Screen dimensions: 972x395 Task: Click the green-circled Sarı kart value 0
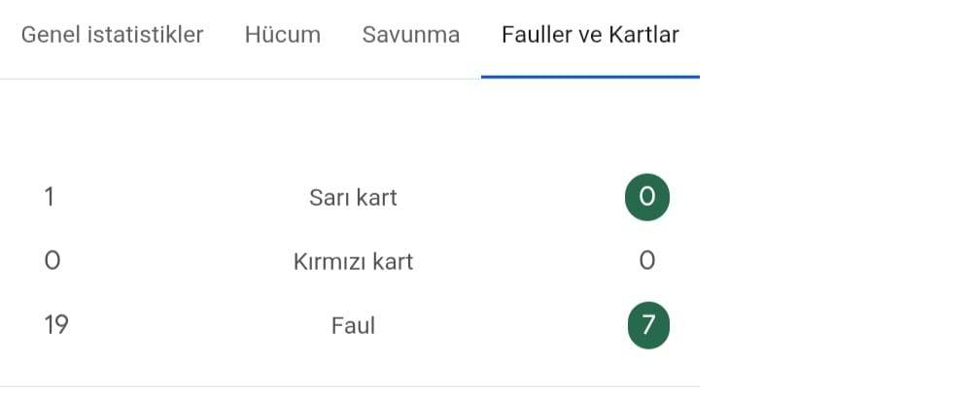(x=646, y=198)
